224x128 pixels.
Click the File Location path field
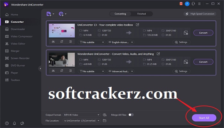(79, 121)
